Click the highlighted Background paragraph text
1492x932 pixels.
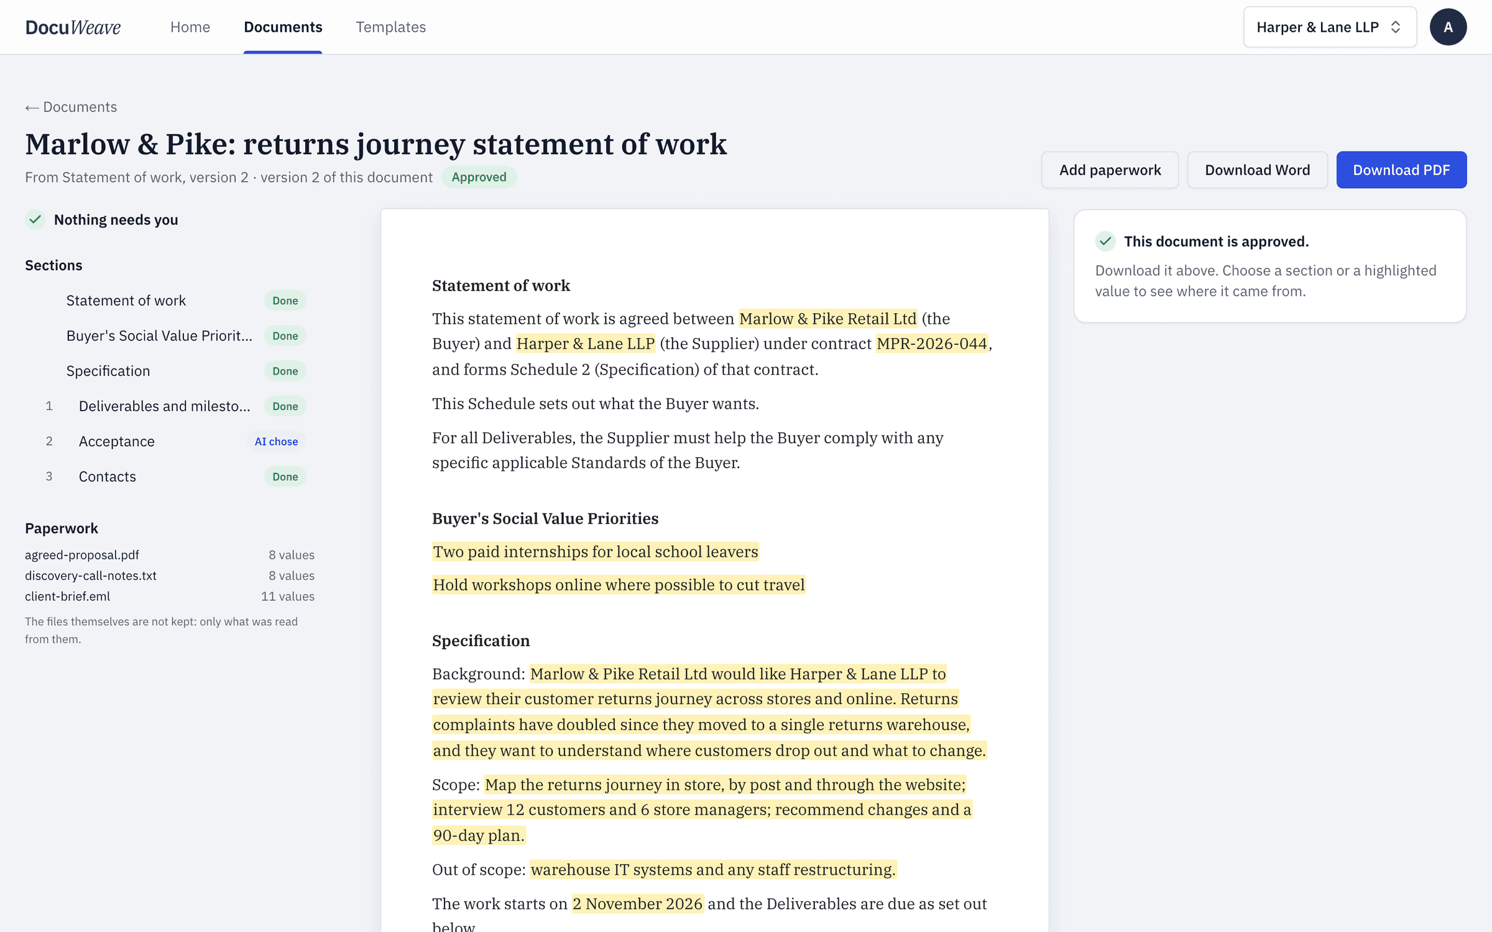pos(709,712)
